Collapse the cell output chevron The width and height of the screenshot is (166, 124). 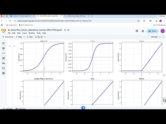point(10,46)
